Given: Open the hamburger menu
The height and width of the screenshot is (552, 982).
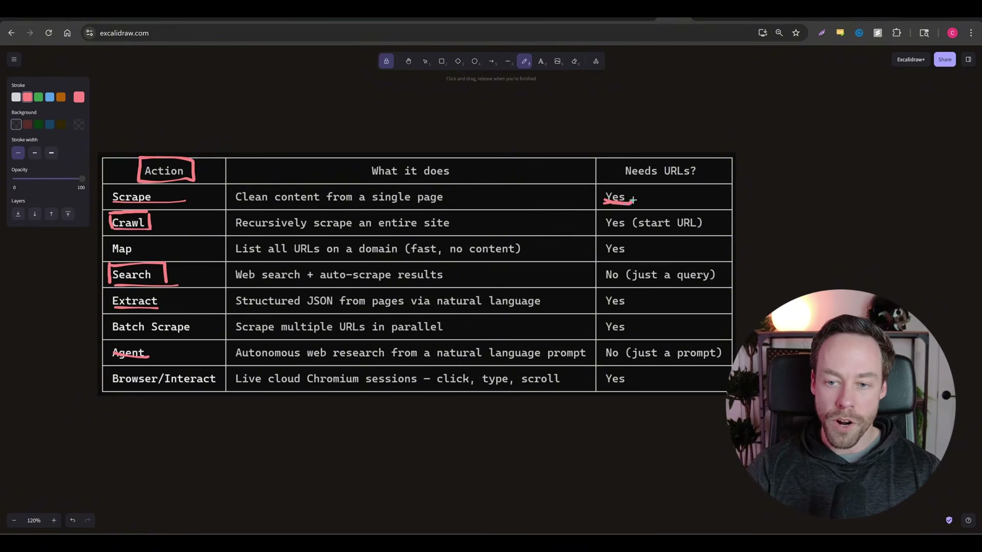Looking at the screenshot, I should coord(13,59).
